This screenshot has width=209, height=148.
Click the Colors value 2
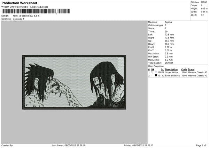(x=201, y=6)
